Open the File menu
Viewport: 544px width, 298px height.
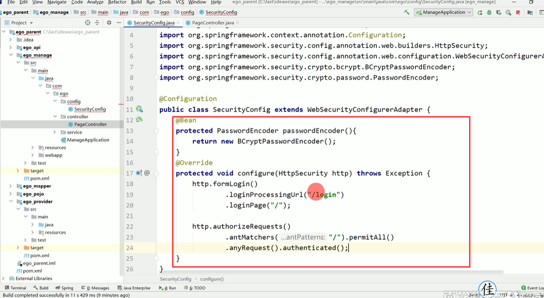coord(11,2)
